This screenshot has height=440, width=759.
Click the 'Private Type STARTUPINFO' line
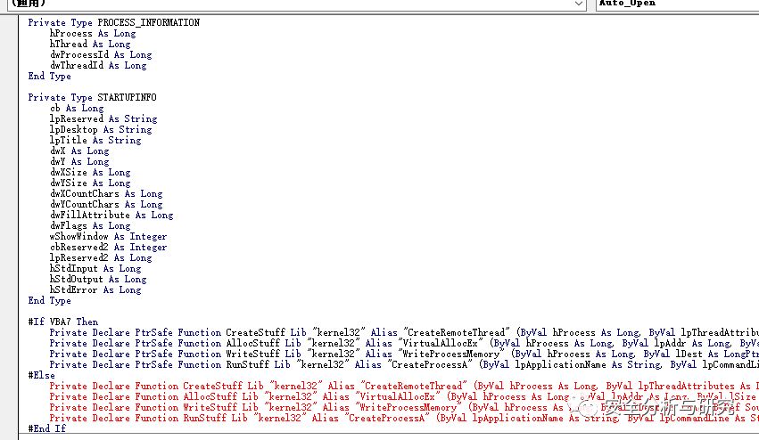[x=92, y=97]
